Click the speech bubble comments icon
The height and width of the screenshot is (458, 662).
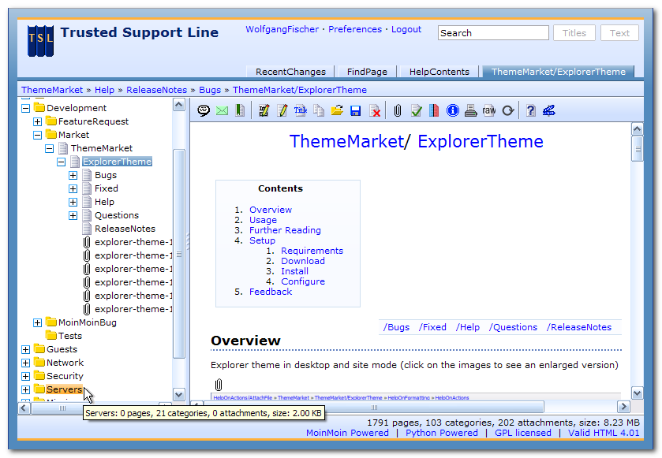pos(204,110)
